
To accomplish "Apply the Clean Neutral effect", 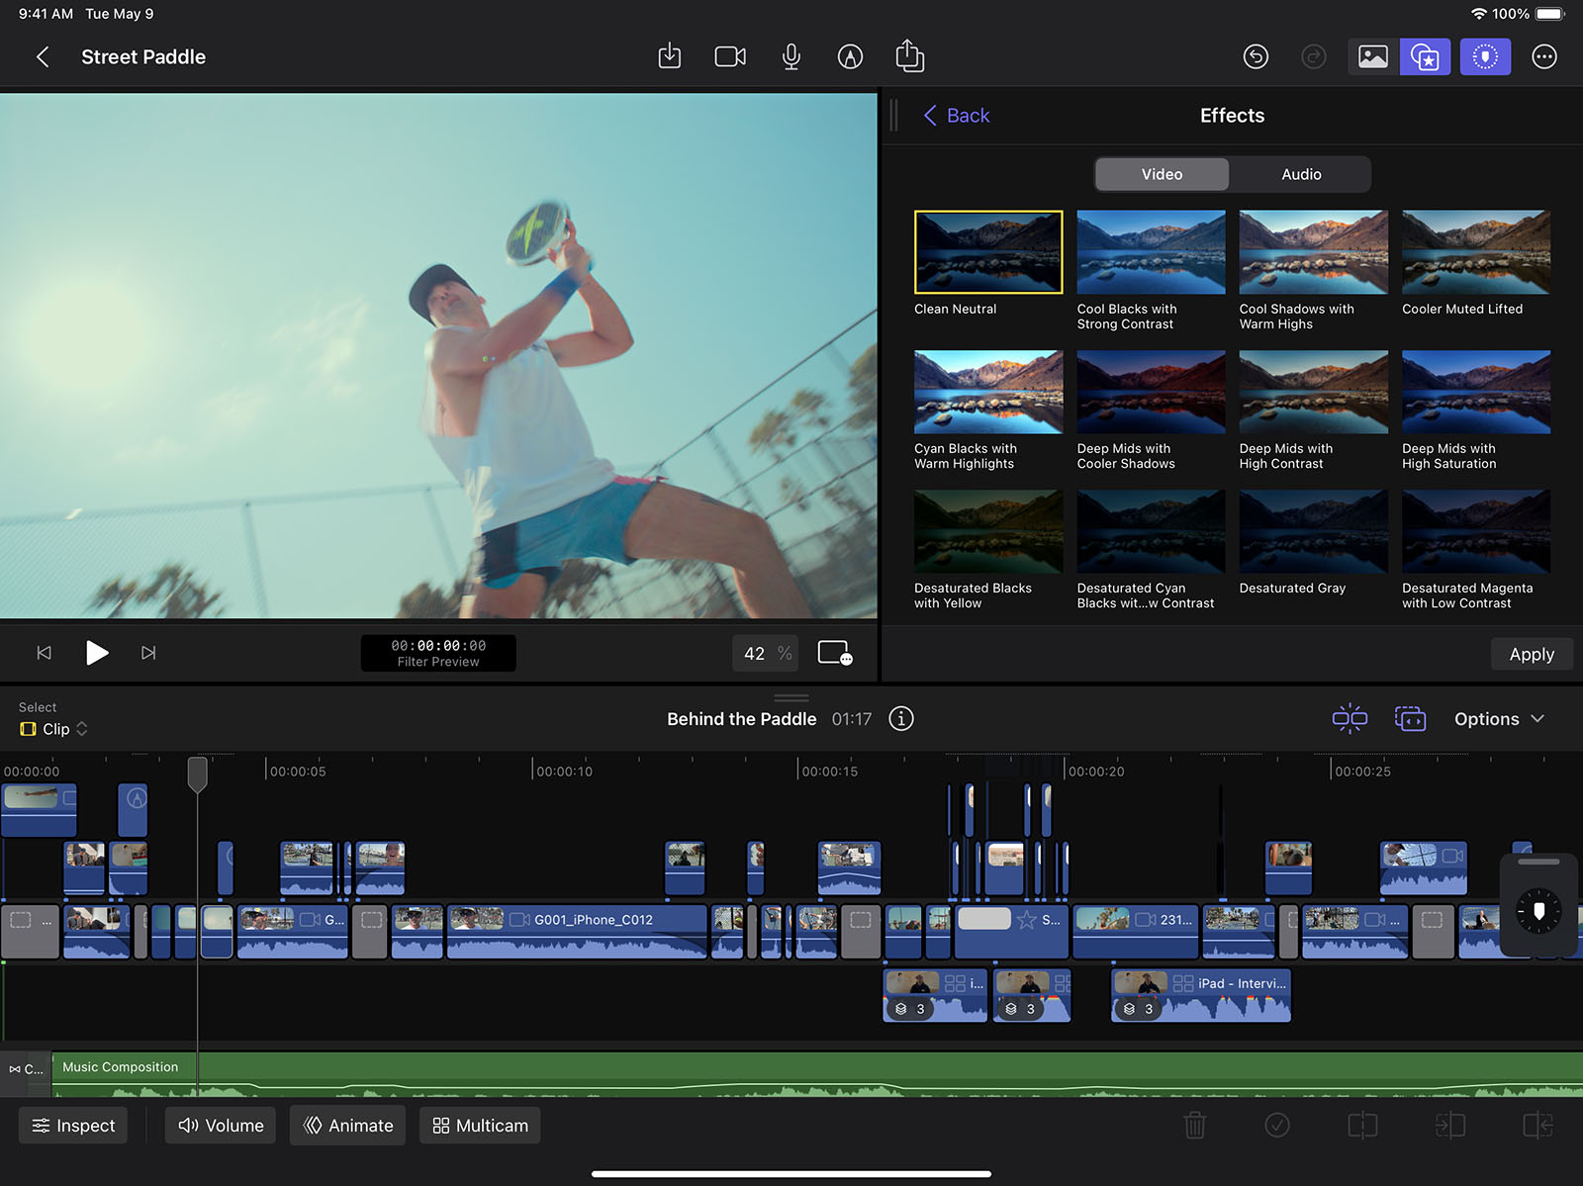I will coord(986,252).
